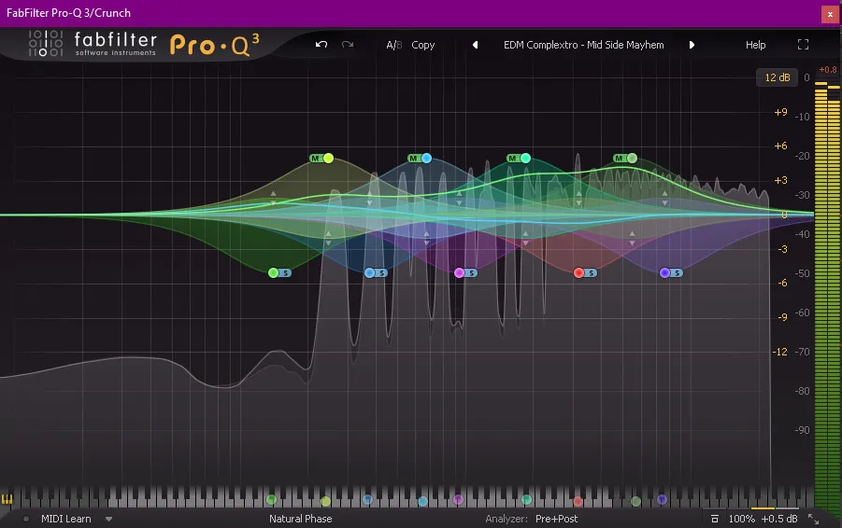Go to the next preset arrow

click(692, 45)
